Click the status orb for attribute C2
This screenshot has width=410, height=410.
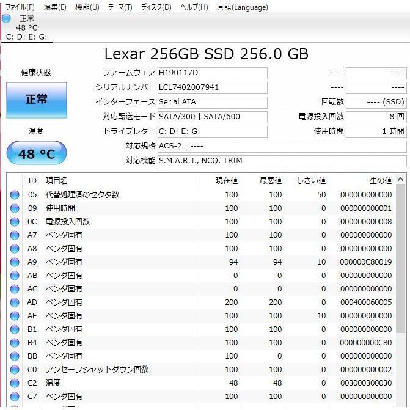click(15, 383)
